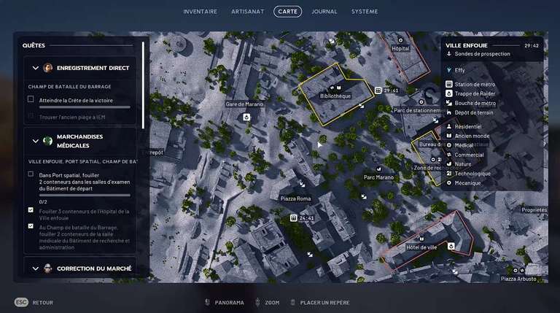
Task: Click the Hôpital map label
Action: (400, 48)
